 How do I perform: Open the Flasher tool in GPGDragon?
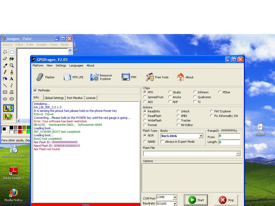pos(45,77)
